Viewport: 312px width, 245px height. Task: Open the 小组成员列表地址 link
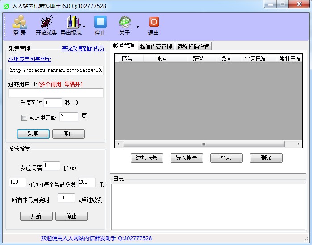coord(30,59)
